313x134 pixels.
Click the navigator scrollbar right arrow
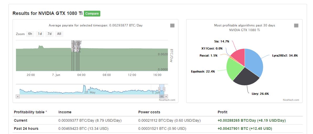[x=166, y=96]
